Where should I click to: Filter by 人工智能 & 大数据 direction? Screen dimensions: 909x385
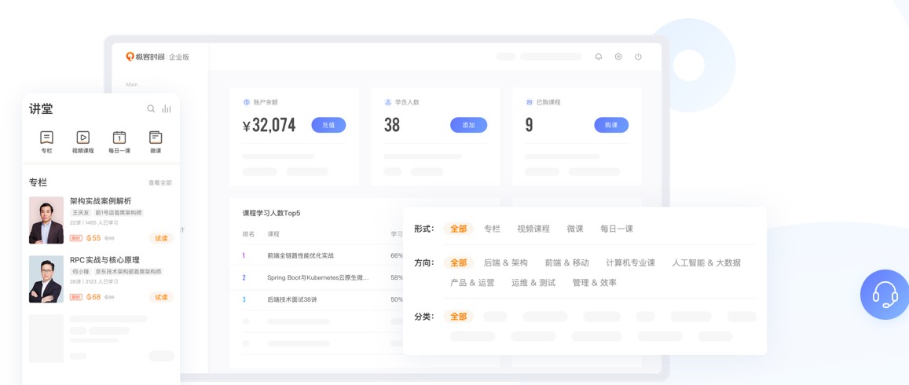(x=706, y=262)
